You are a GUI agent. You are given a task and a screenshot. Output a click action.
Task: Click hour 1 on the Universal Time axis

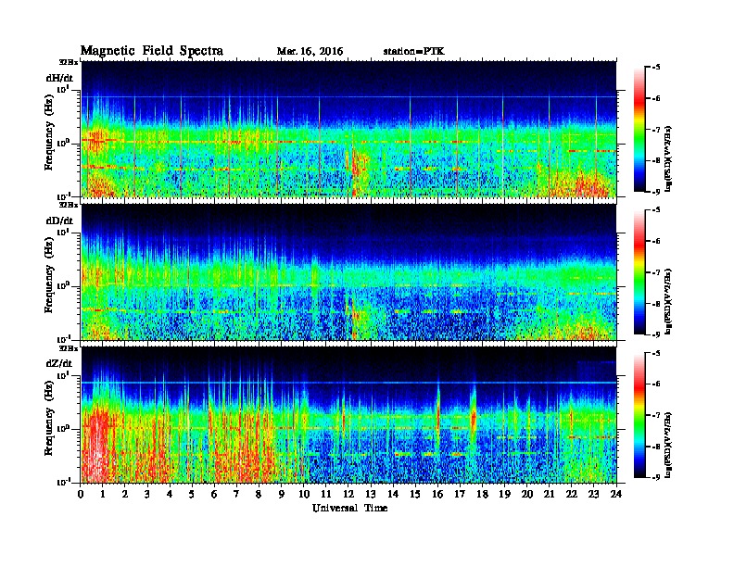(103, 495)
